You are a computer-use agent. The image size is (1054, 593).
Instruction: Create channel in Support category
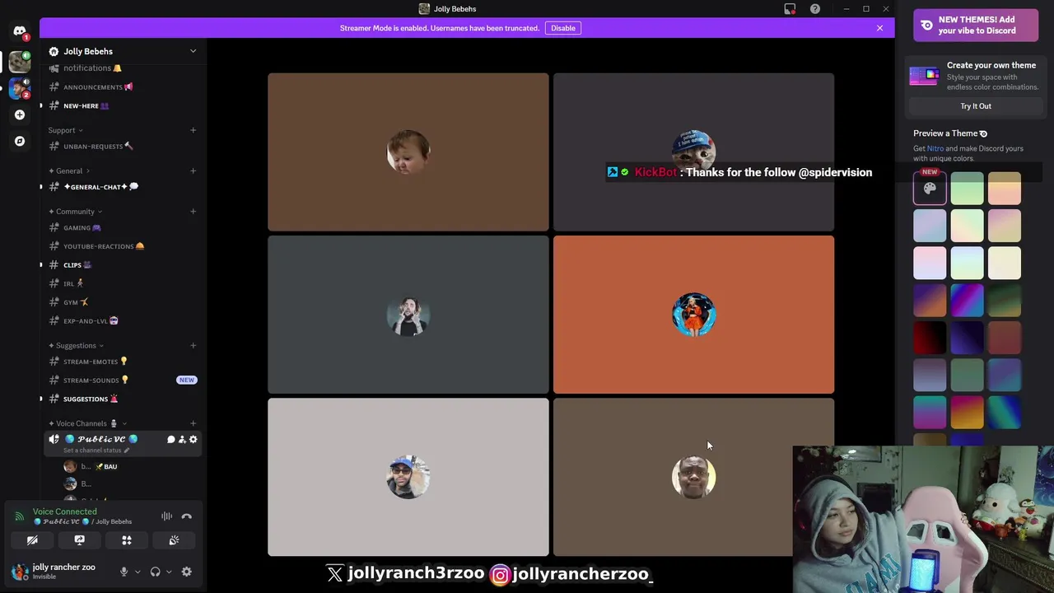click(193, 130)
